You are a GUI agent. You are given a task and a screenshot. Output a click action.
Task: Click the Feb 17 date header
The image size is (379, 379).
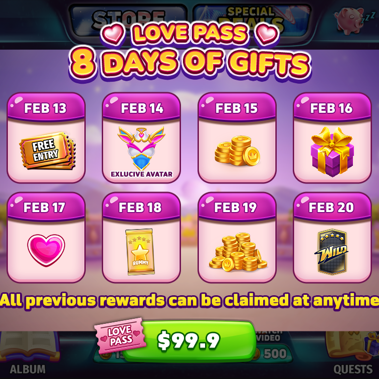click(x=46, y=207)
